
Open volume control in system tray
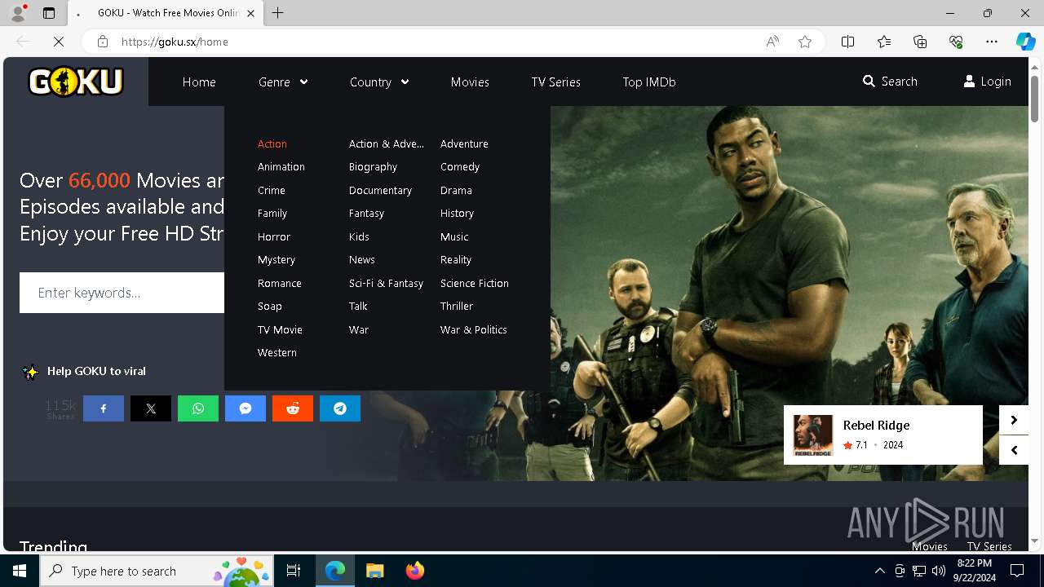(x=939, y=571)
